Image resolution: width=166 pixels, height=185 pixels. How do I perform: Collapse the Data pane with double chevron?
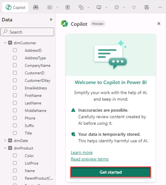[51, 20]
